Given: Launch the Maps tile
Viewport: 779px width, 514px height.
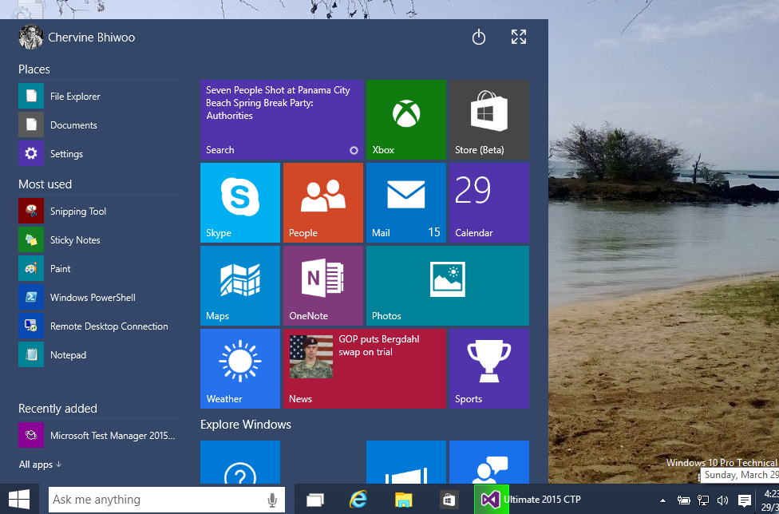Looking at the screenshot, I should [240, 286].
